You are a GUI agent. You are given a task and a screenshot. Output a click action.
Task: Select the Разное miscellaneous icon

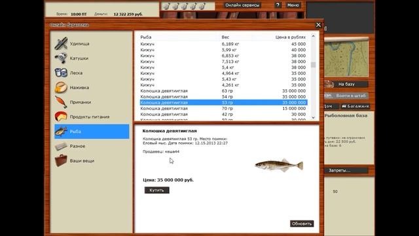click(61, 146)
